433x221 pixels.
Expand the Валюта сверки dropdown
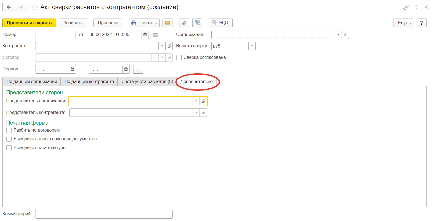pos(252,46)
